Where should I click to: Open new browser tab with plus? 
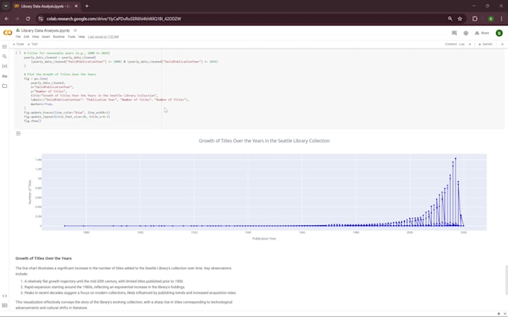coord(87,6)
